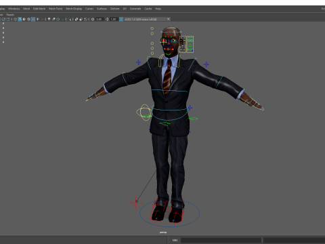Toggle screen space ambient occlusion icon
The width and height of the screenshot is (325, 244).
click(x=49, y=19)
